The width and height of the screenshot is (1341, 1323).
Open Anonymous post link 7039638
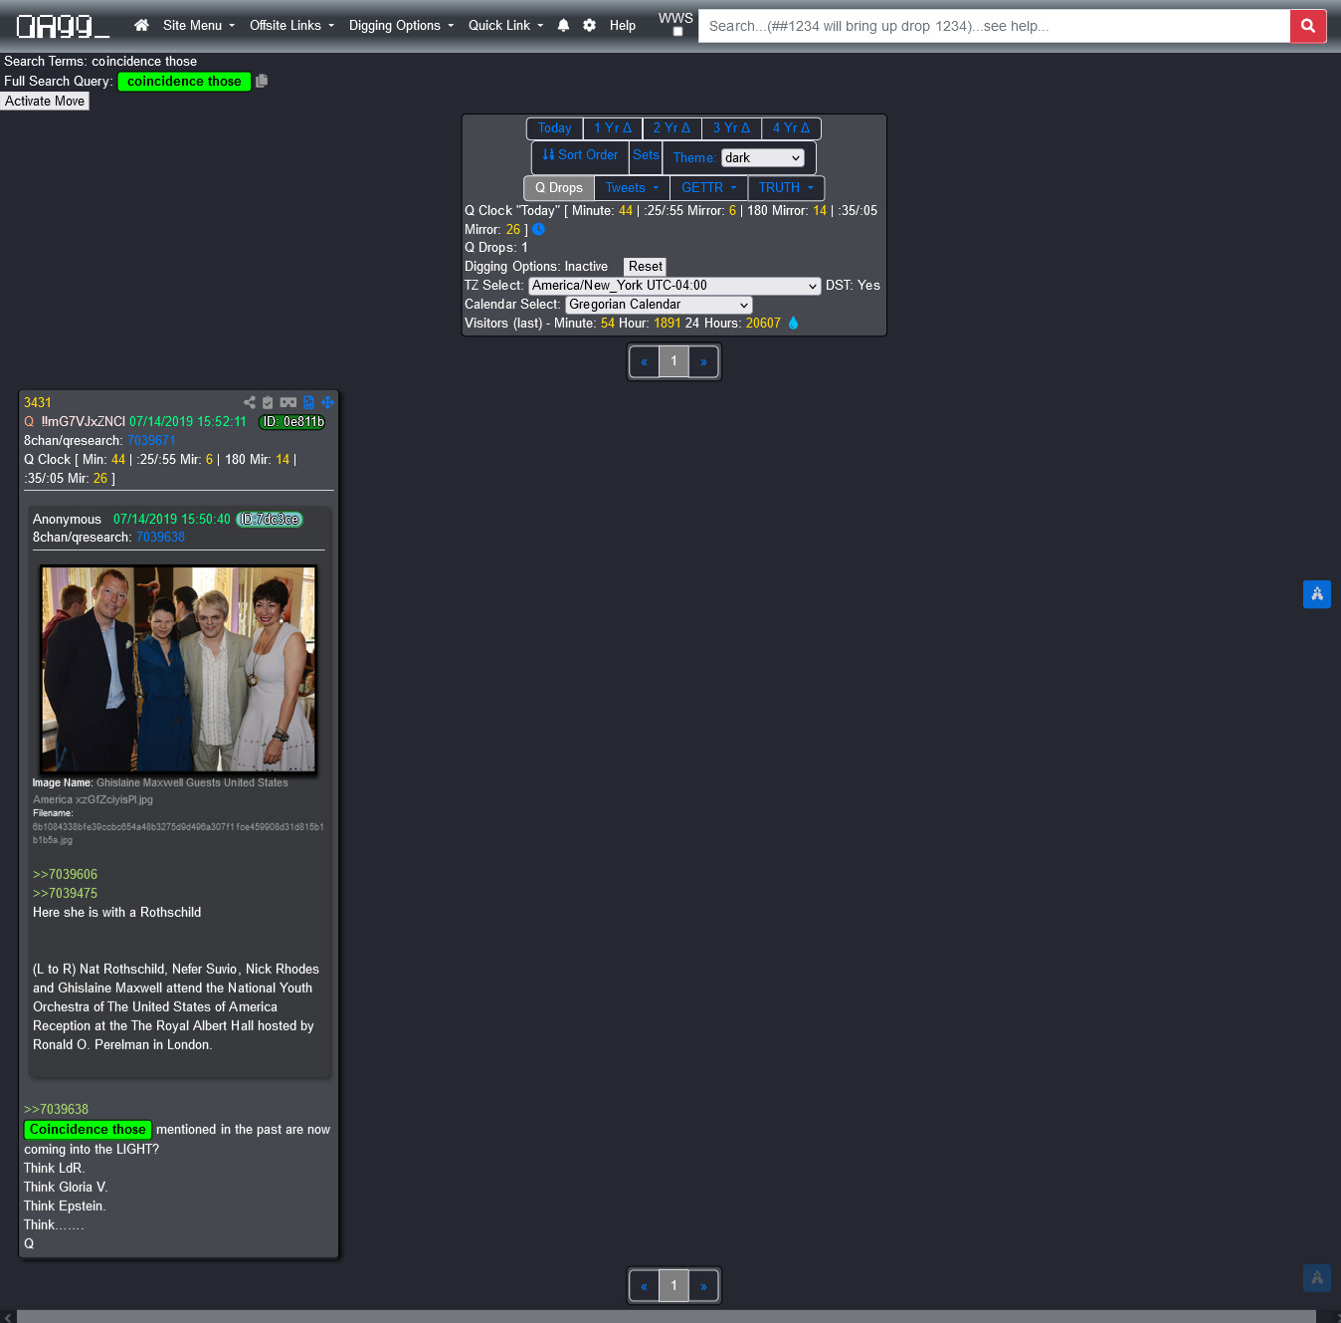coord(160,538)
